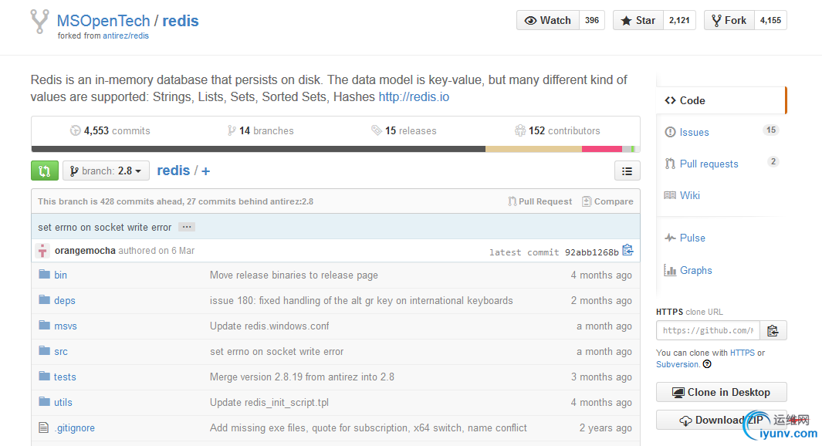Open the forks count 4,155
The width and height of the screenshot is (822, 446).
(770, 20)
